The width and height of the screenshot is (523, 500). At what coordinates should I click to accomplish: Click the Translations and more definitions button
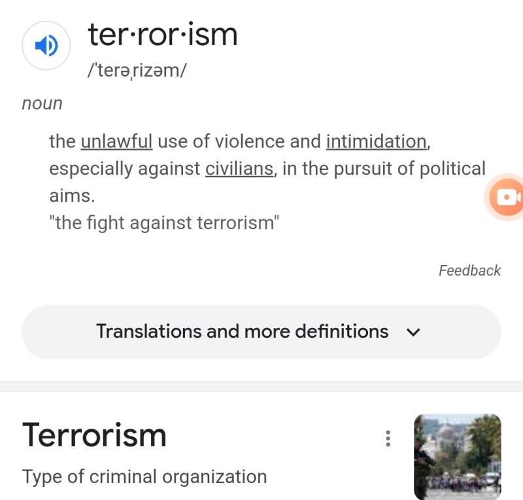coord(242,332)
